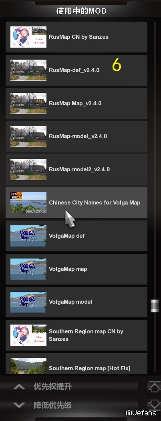The image size is (161, 421).
Task: Select Chinese City Names for Volga Map
Action: pos(76,203)
